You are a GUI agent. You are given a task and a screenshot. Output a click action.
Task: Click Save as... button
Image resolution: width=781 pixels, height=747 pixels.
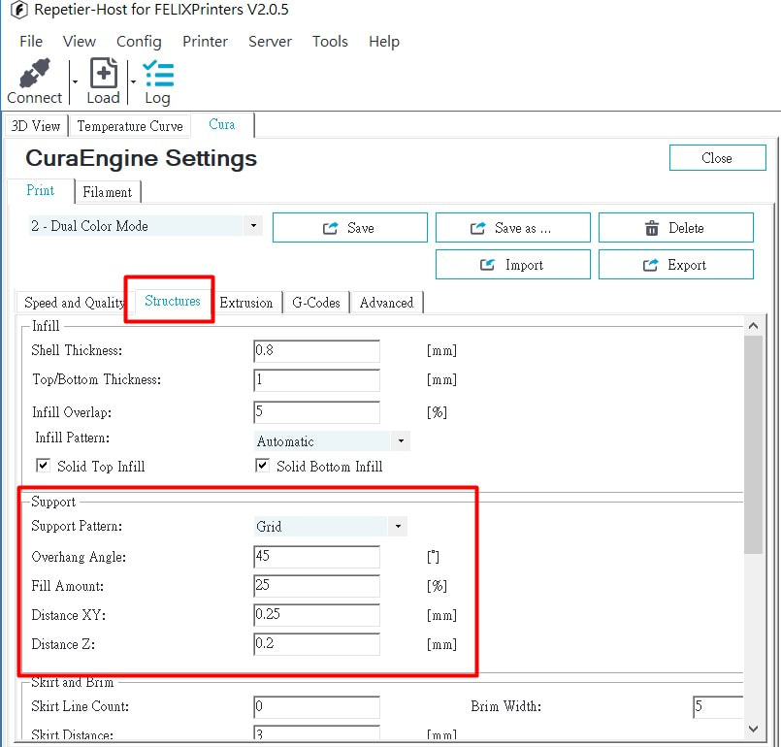tap(512, 228)
